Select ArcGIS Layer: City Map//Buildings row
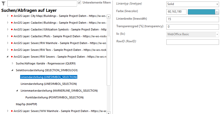220x114 pixels. [x=60, y=16]
